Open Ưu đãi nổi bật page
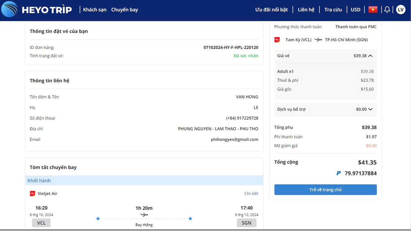The height and width of the screenshot is (231, 411). [x=271, y=10]
